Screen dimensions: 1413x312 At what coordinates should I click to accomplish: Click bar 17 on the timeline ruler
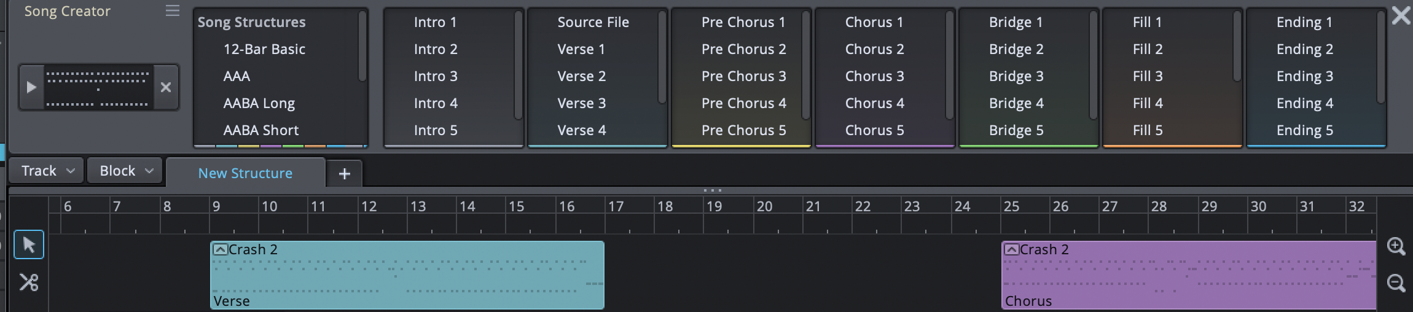coord(616,207)
